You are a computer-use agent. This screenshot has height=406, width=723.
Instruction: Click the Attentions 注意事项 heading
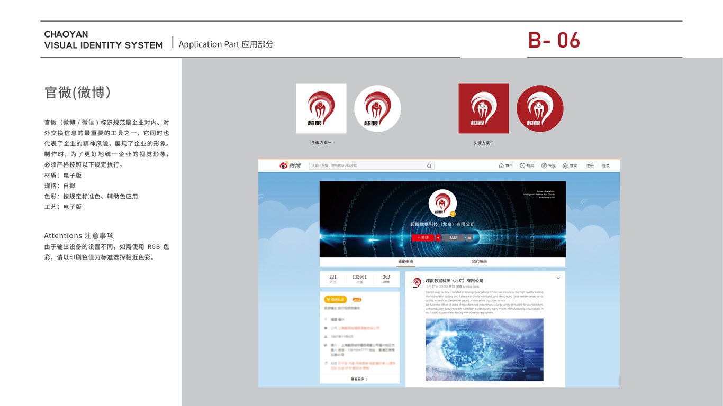click(x=79, y=236)
